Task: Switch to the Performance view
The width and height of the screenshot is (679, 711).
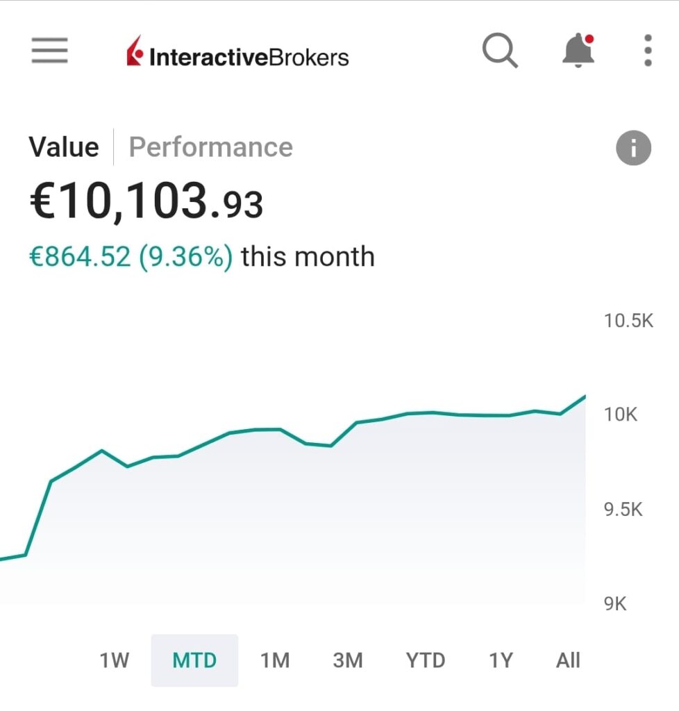Action: (x=211, y=147)
